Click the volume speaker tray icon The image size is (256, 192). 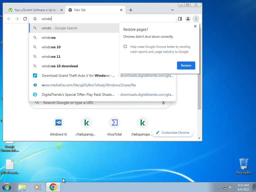pyautogui.click(x=231, y=187)
